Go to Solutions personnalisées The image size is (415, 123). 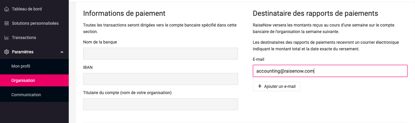pos(35,23)
